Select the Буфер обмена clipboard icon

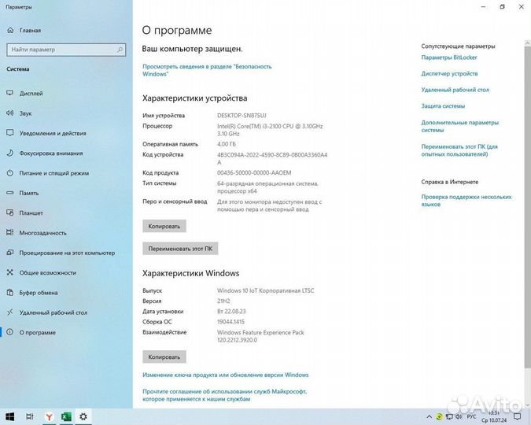click(10, 293)
